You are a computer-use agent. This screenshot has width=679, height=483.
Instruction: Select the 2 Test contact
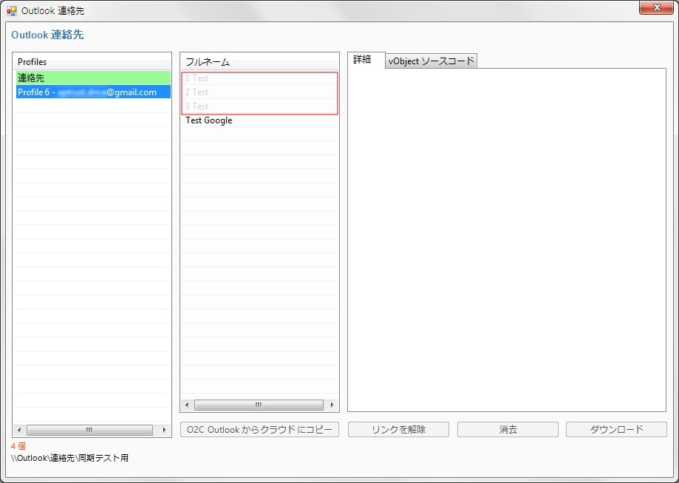[259, 92]
